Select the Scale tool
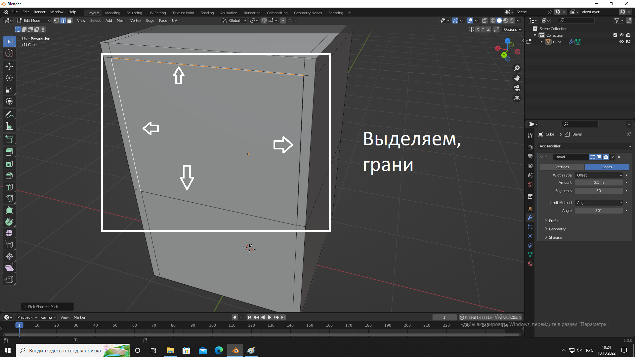635x357 pixels. pyautogui.click(x=9, y=90)
